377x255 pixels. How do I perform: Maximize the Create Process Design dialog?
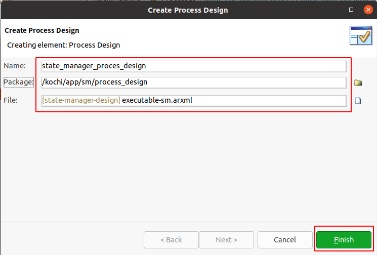351,10
